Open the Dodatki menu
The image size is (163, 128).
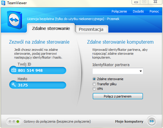pyautogui.click(x=138, y=11)
